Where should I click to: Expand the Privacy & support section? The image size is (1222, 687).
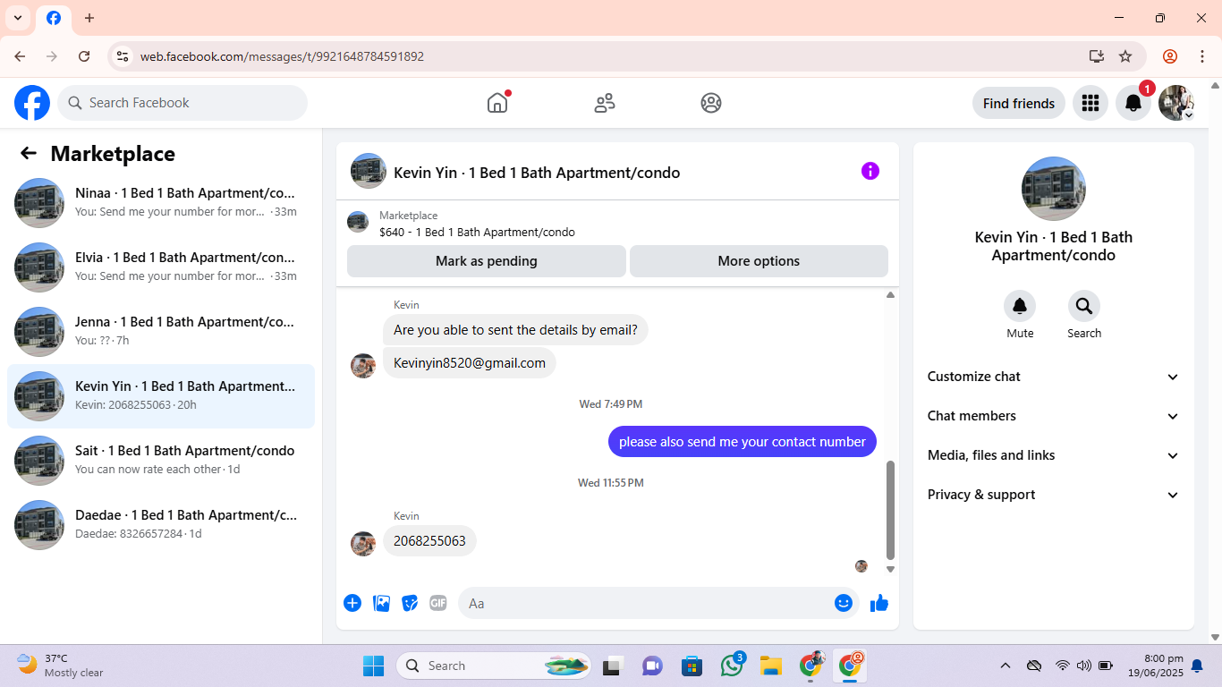(1054, 495)
